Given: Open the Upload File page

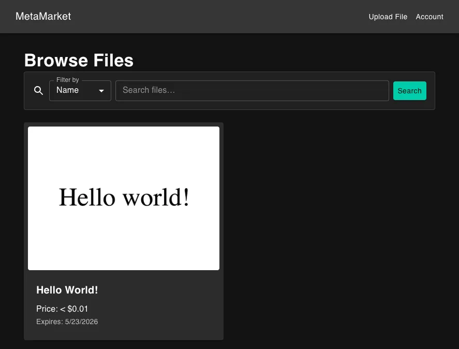Looking at the screenshot, I should click(388, 17).
